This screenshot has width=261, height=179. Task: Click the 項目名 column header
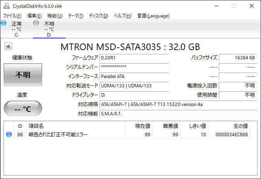[x=75, y=126]
